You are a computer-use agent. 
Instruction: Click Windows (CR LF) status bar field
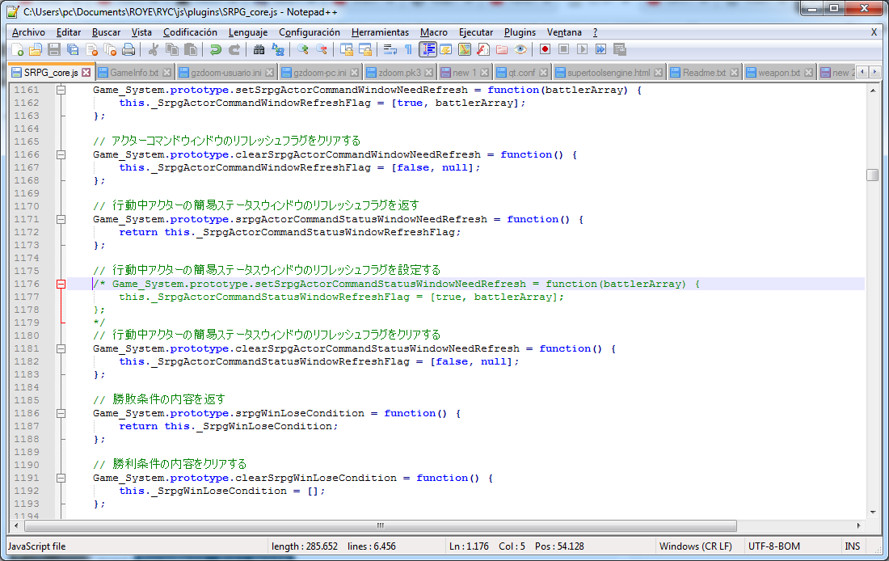(x=695, y=546)
